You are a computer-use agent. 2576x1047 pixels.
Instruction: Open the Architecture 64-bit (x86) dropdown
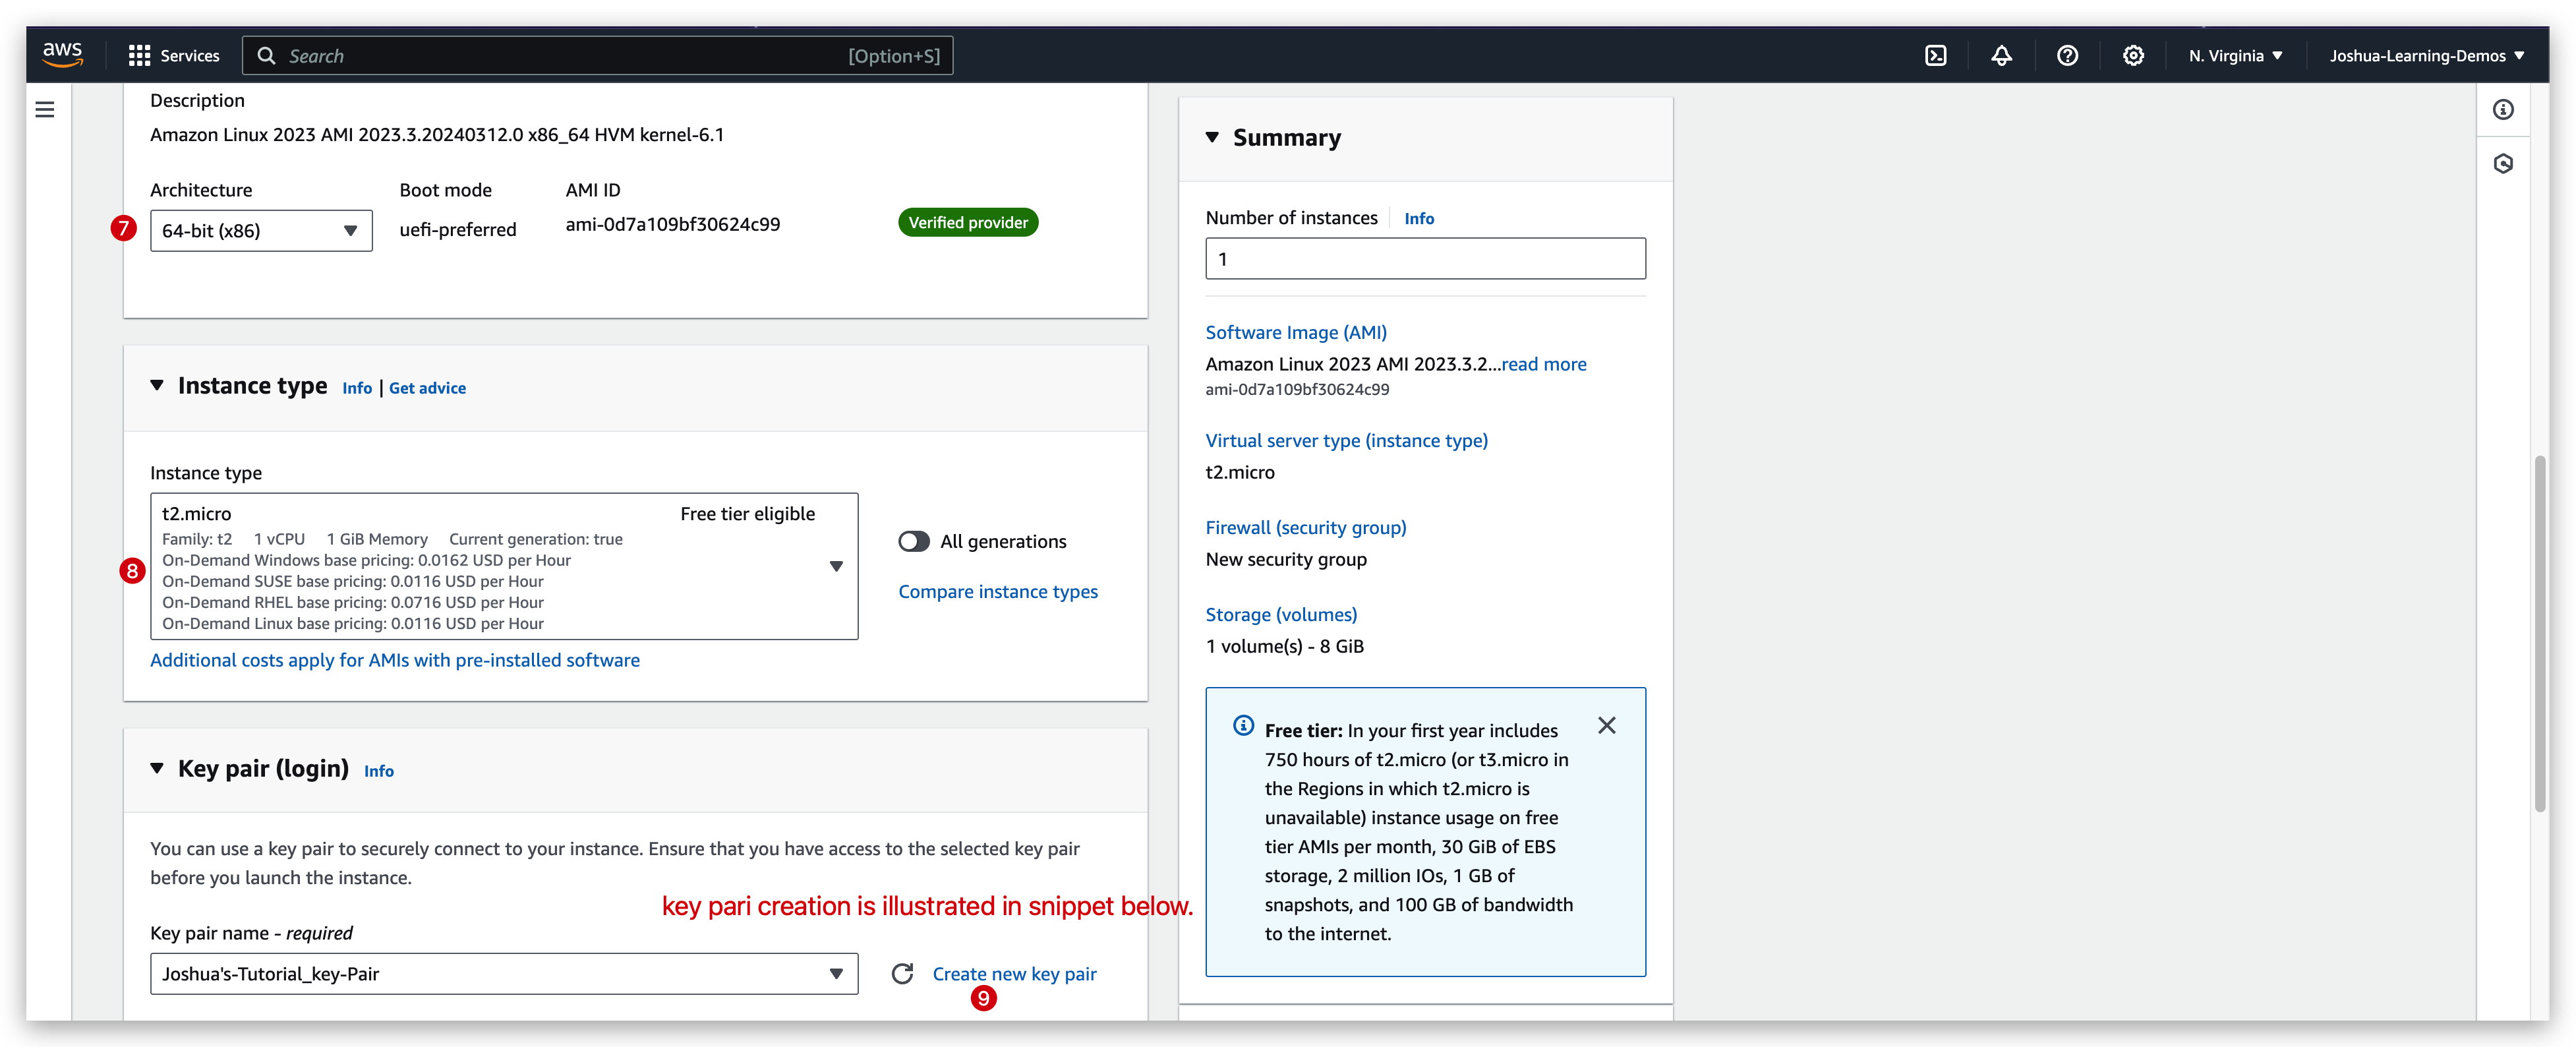pos(350,230)
